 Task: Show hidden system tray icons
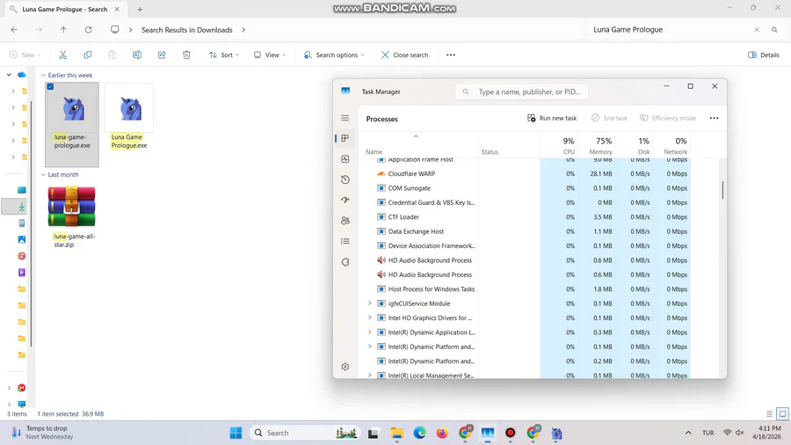688,433
